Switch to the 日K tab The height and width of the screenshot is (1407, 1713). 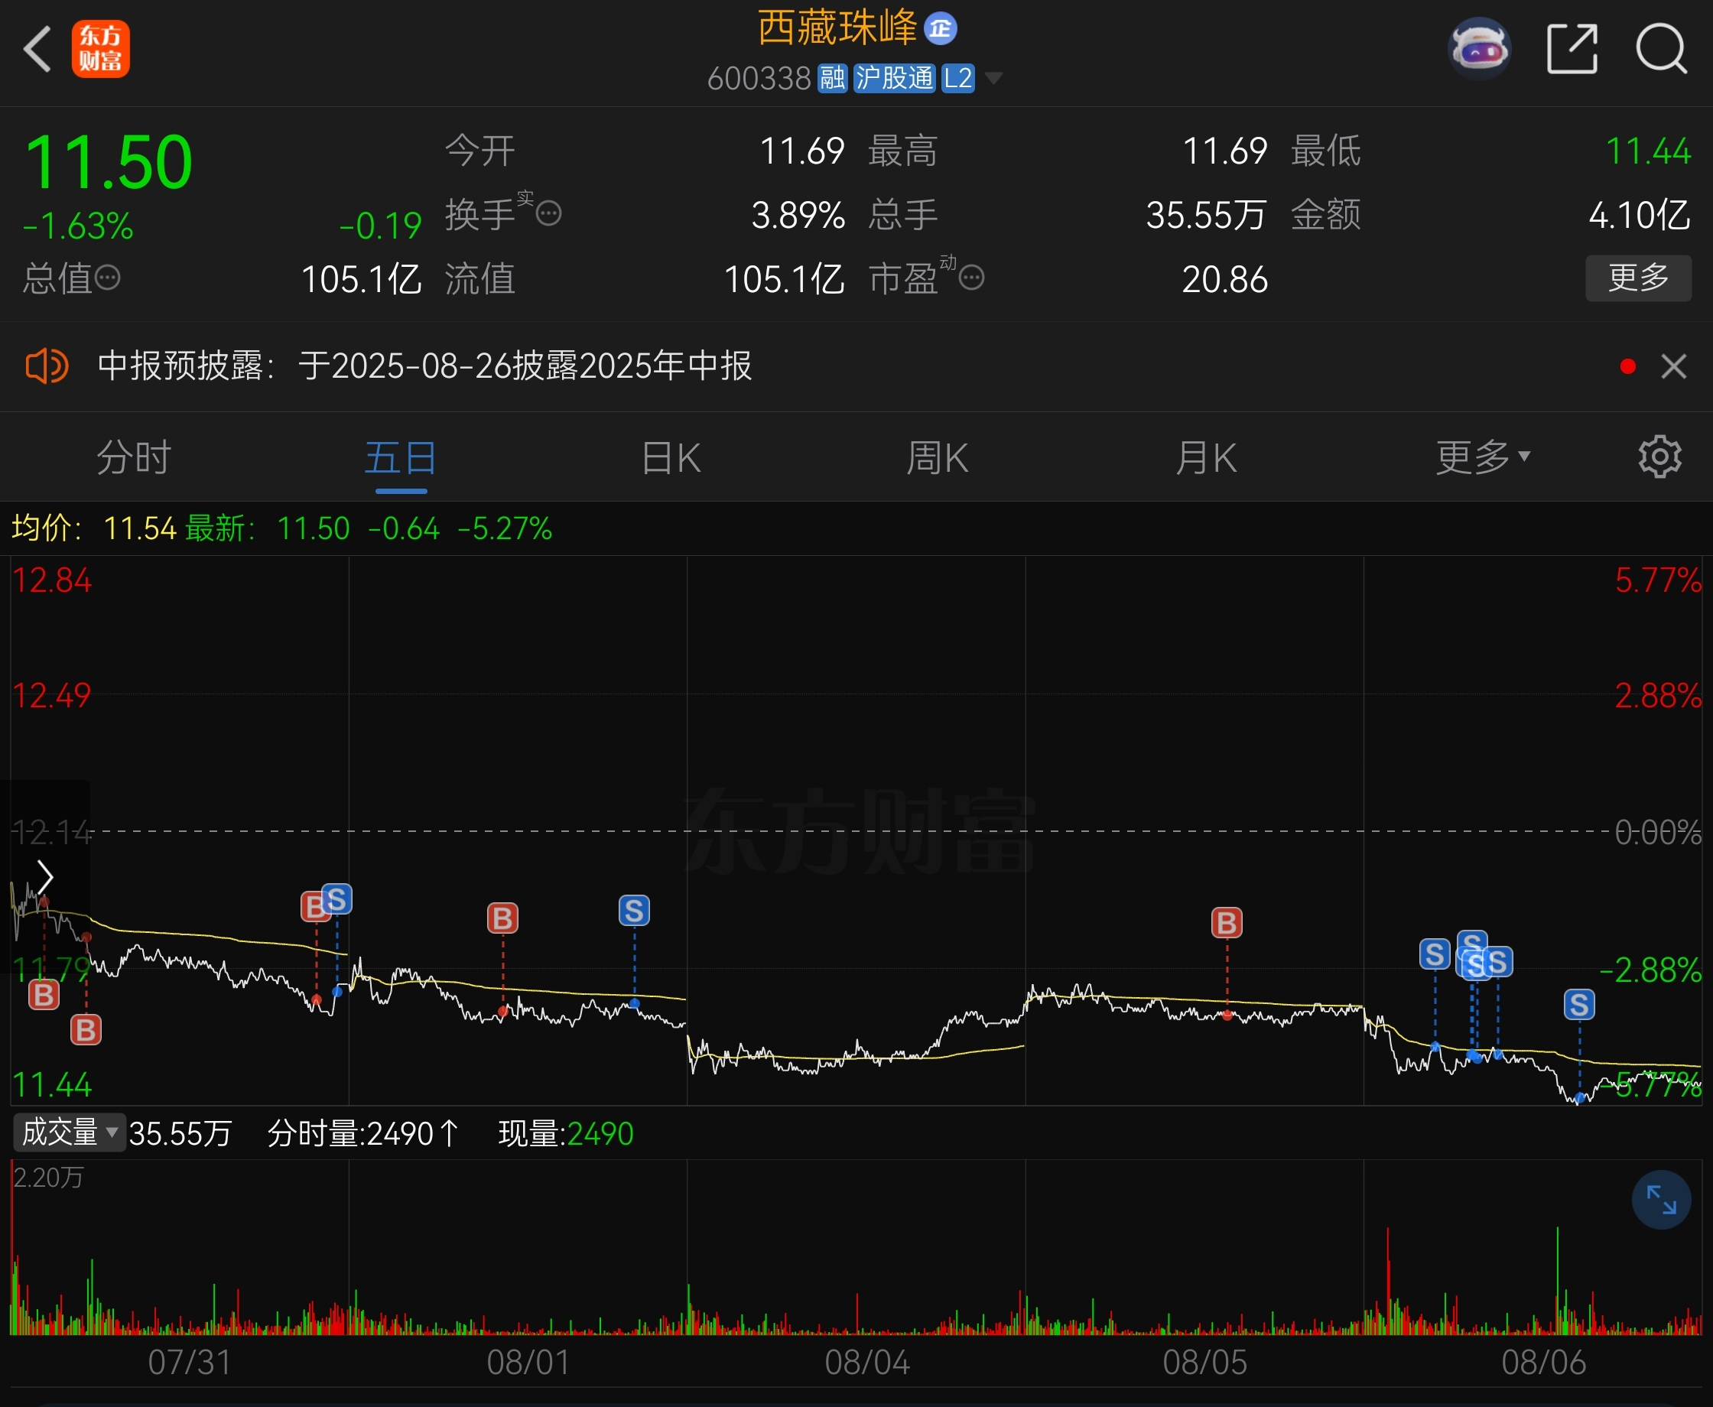[671, 458]
